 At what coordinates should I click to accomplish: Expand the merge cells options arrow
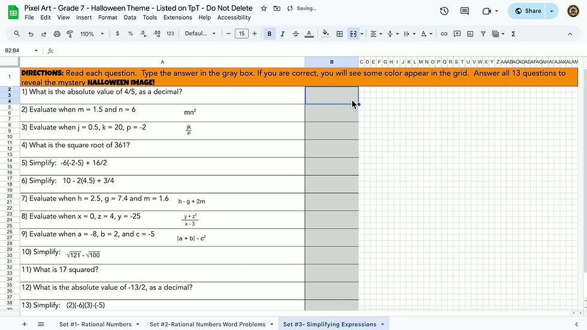(x=362, y=34)
